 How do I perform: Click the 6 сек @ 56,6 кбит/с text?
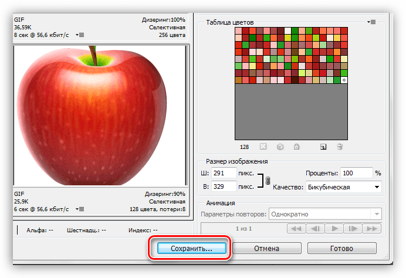point(42,209)
